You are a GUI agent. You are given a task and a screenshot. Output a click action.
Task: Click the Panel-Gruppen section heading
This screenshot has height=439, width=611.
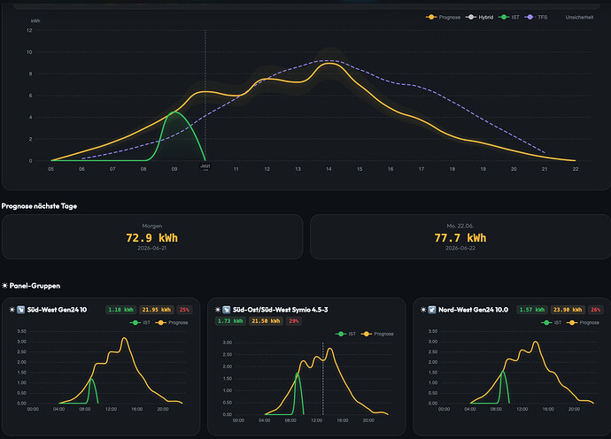click(35, 286)
